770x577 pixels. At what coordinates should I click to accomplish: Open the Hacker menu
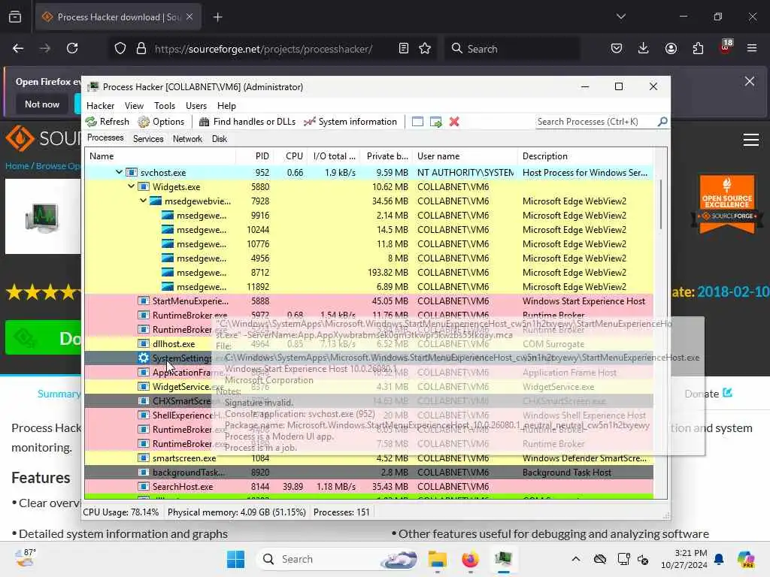tap(100, 105)
